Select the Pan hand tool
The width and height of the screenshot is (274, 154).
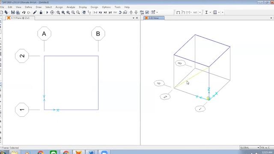[x=84, y=12]
